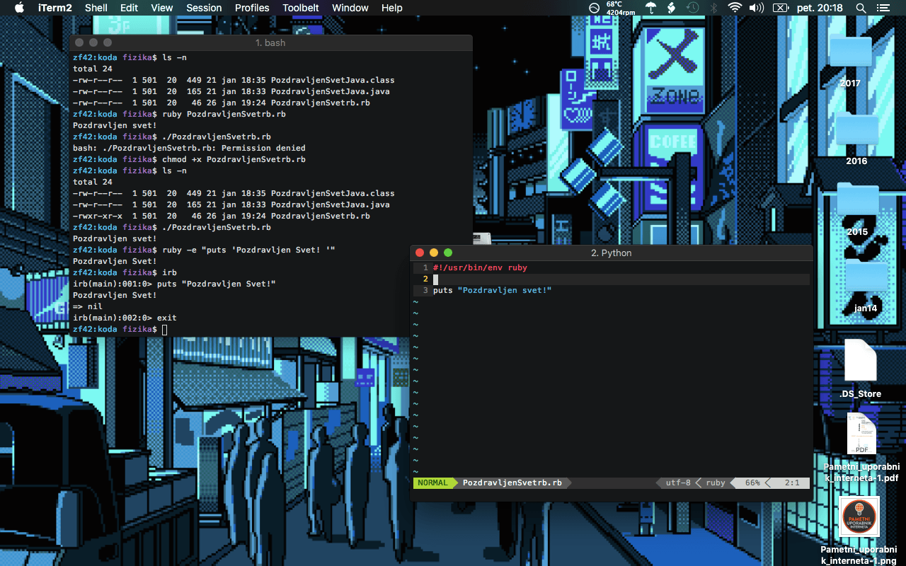Click the ruby filetype status entry
Image resolution: width=906 pixels, height=566 pixels.
point(716,483)
